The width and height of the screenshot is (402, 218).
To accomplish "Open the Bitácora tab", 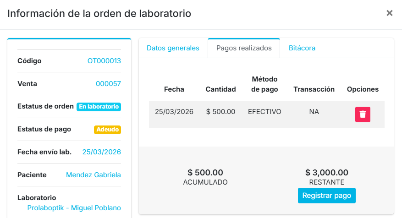I will pos(302,48).
